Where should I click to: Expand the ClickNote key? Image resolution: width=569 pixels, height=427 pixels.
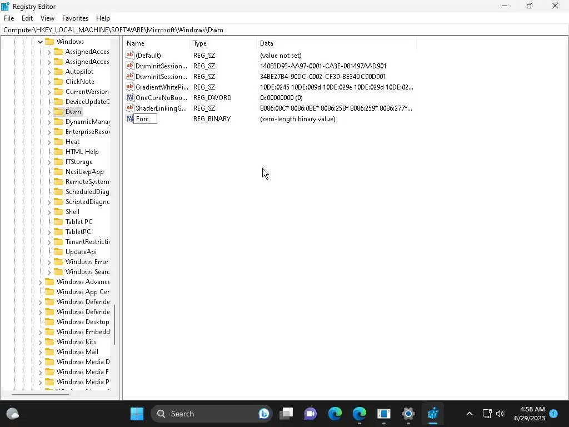(49, 82)
